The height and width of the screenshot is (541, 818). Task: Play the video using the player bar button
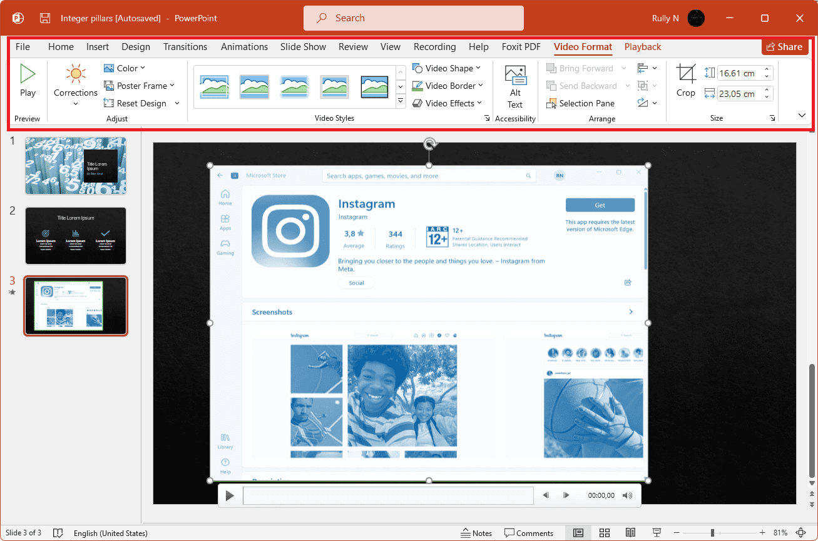tap(230, 495)
